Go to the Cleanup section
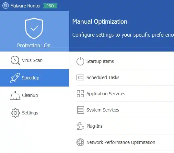 34,95
